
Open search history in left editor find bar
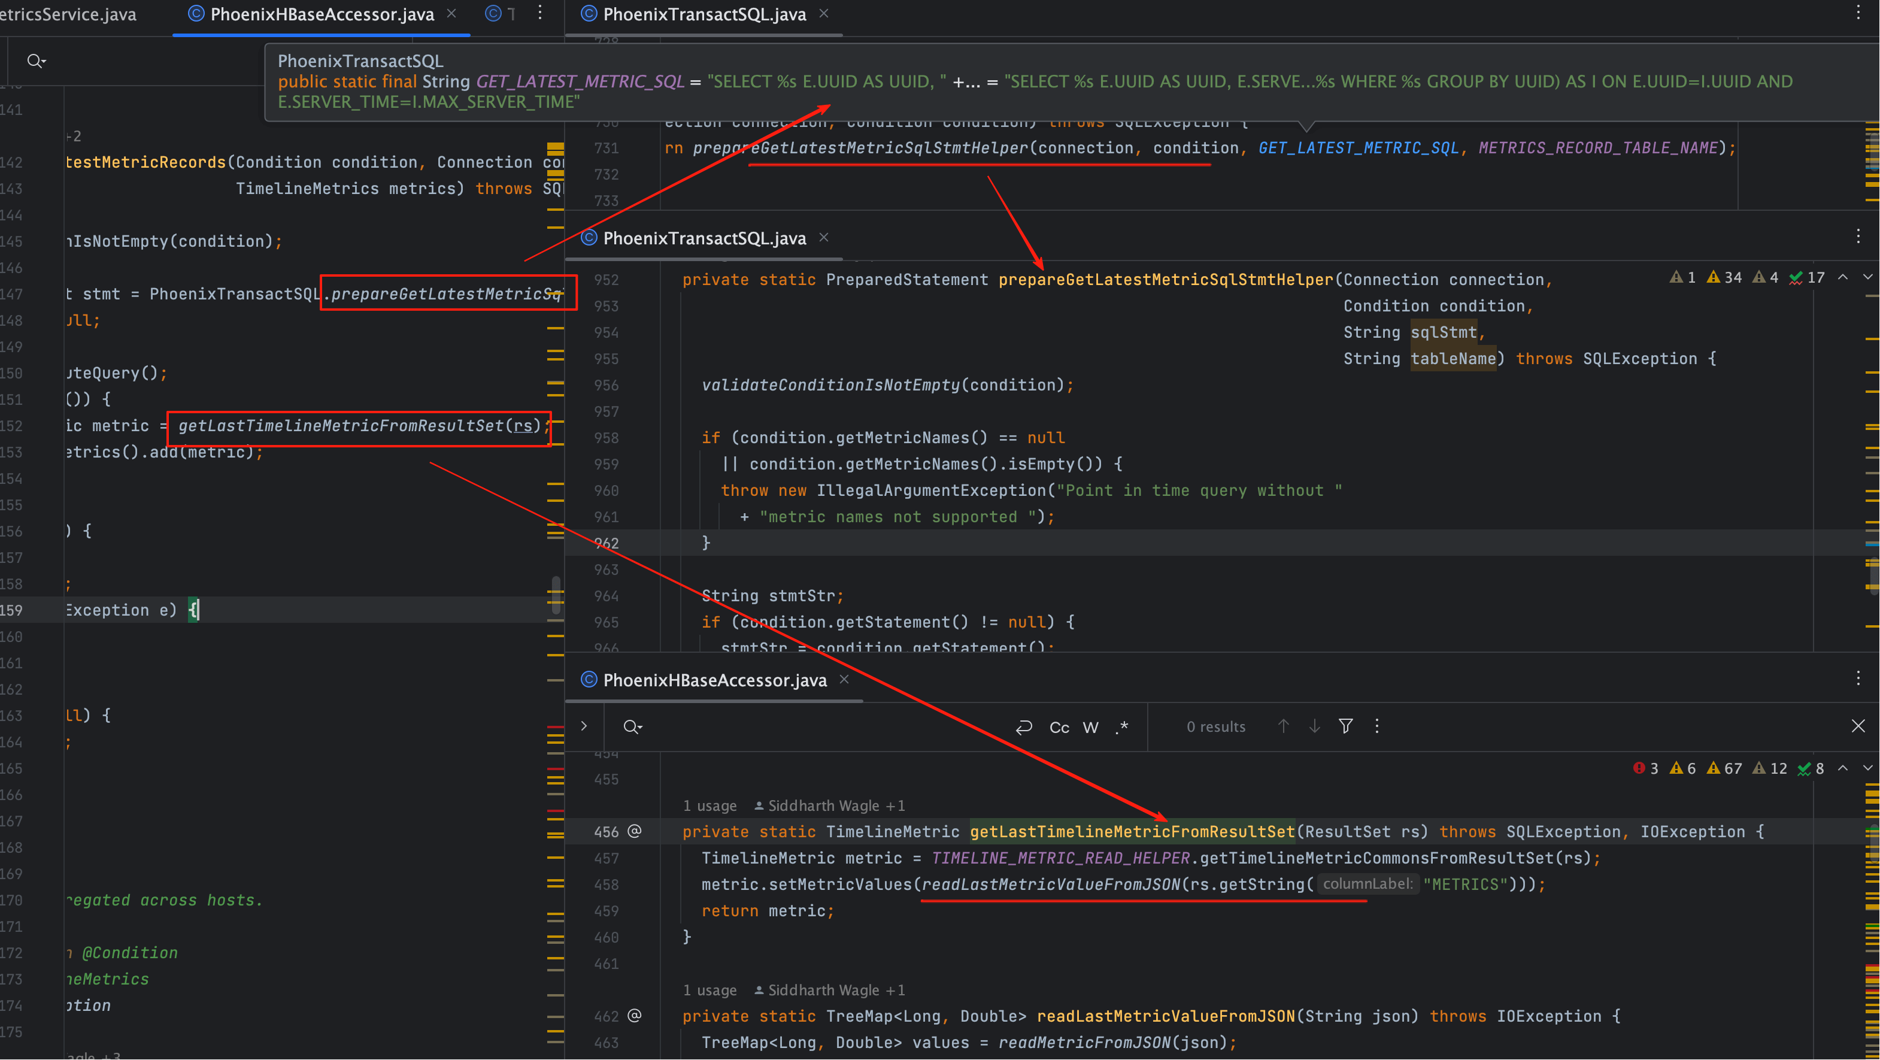36,61
